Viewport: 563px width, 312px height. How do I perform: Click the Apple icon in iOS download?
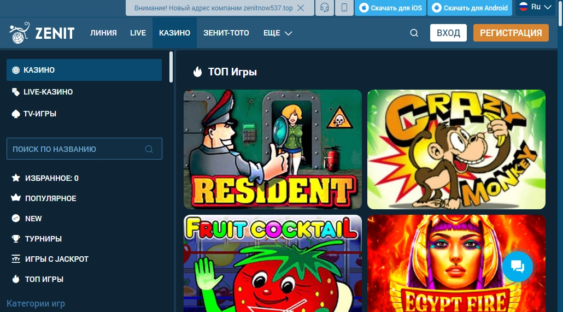(x=363, y=8)
